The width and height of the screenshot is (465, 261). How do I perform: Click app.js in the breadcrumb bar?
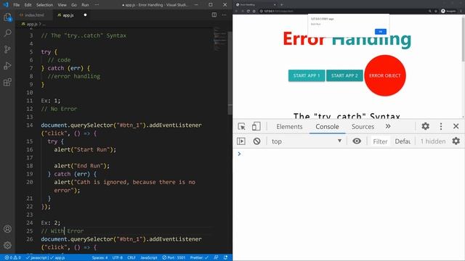pos(32,24)
